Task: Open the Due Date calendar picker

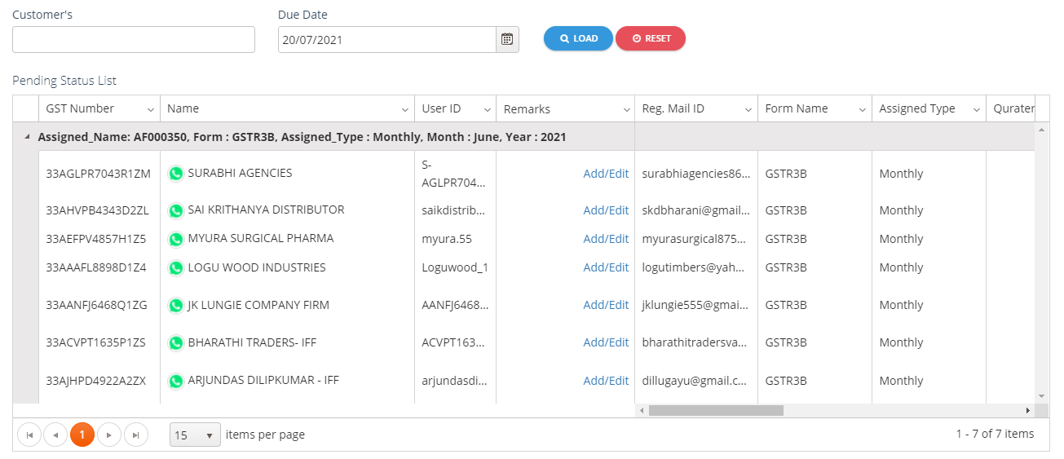Action: click(x=507, y=39)
